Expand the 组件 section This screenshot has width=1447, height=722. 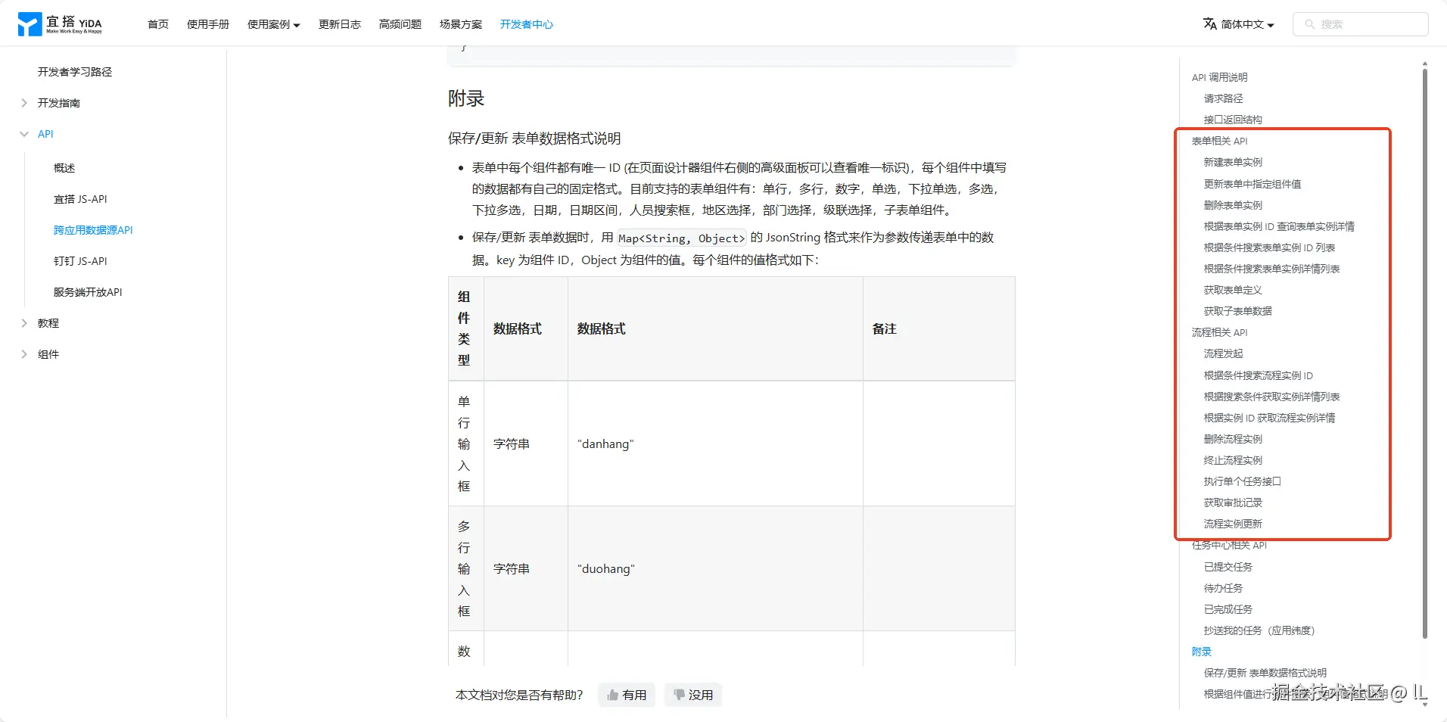click(x=23, y=353)
